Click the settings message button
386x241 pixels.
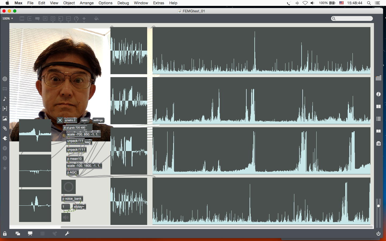(x=98, y=120)
